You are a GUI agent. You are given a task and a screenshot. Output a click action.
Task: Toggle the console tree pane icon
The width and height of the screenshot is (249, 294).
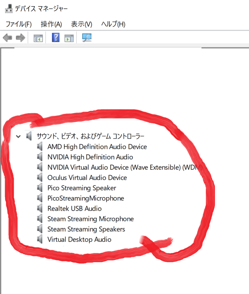tap(38, 38)
